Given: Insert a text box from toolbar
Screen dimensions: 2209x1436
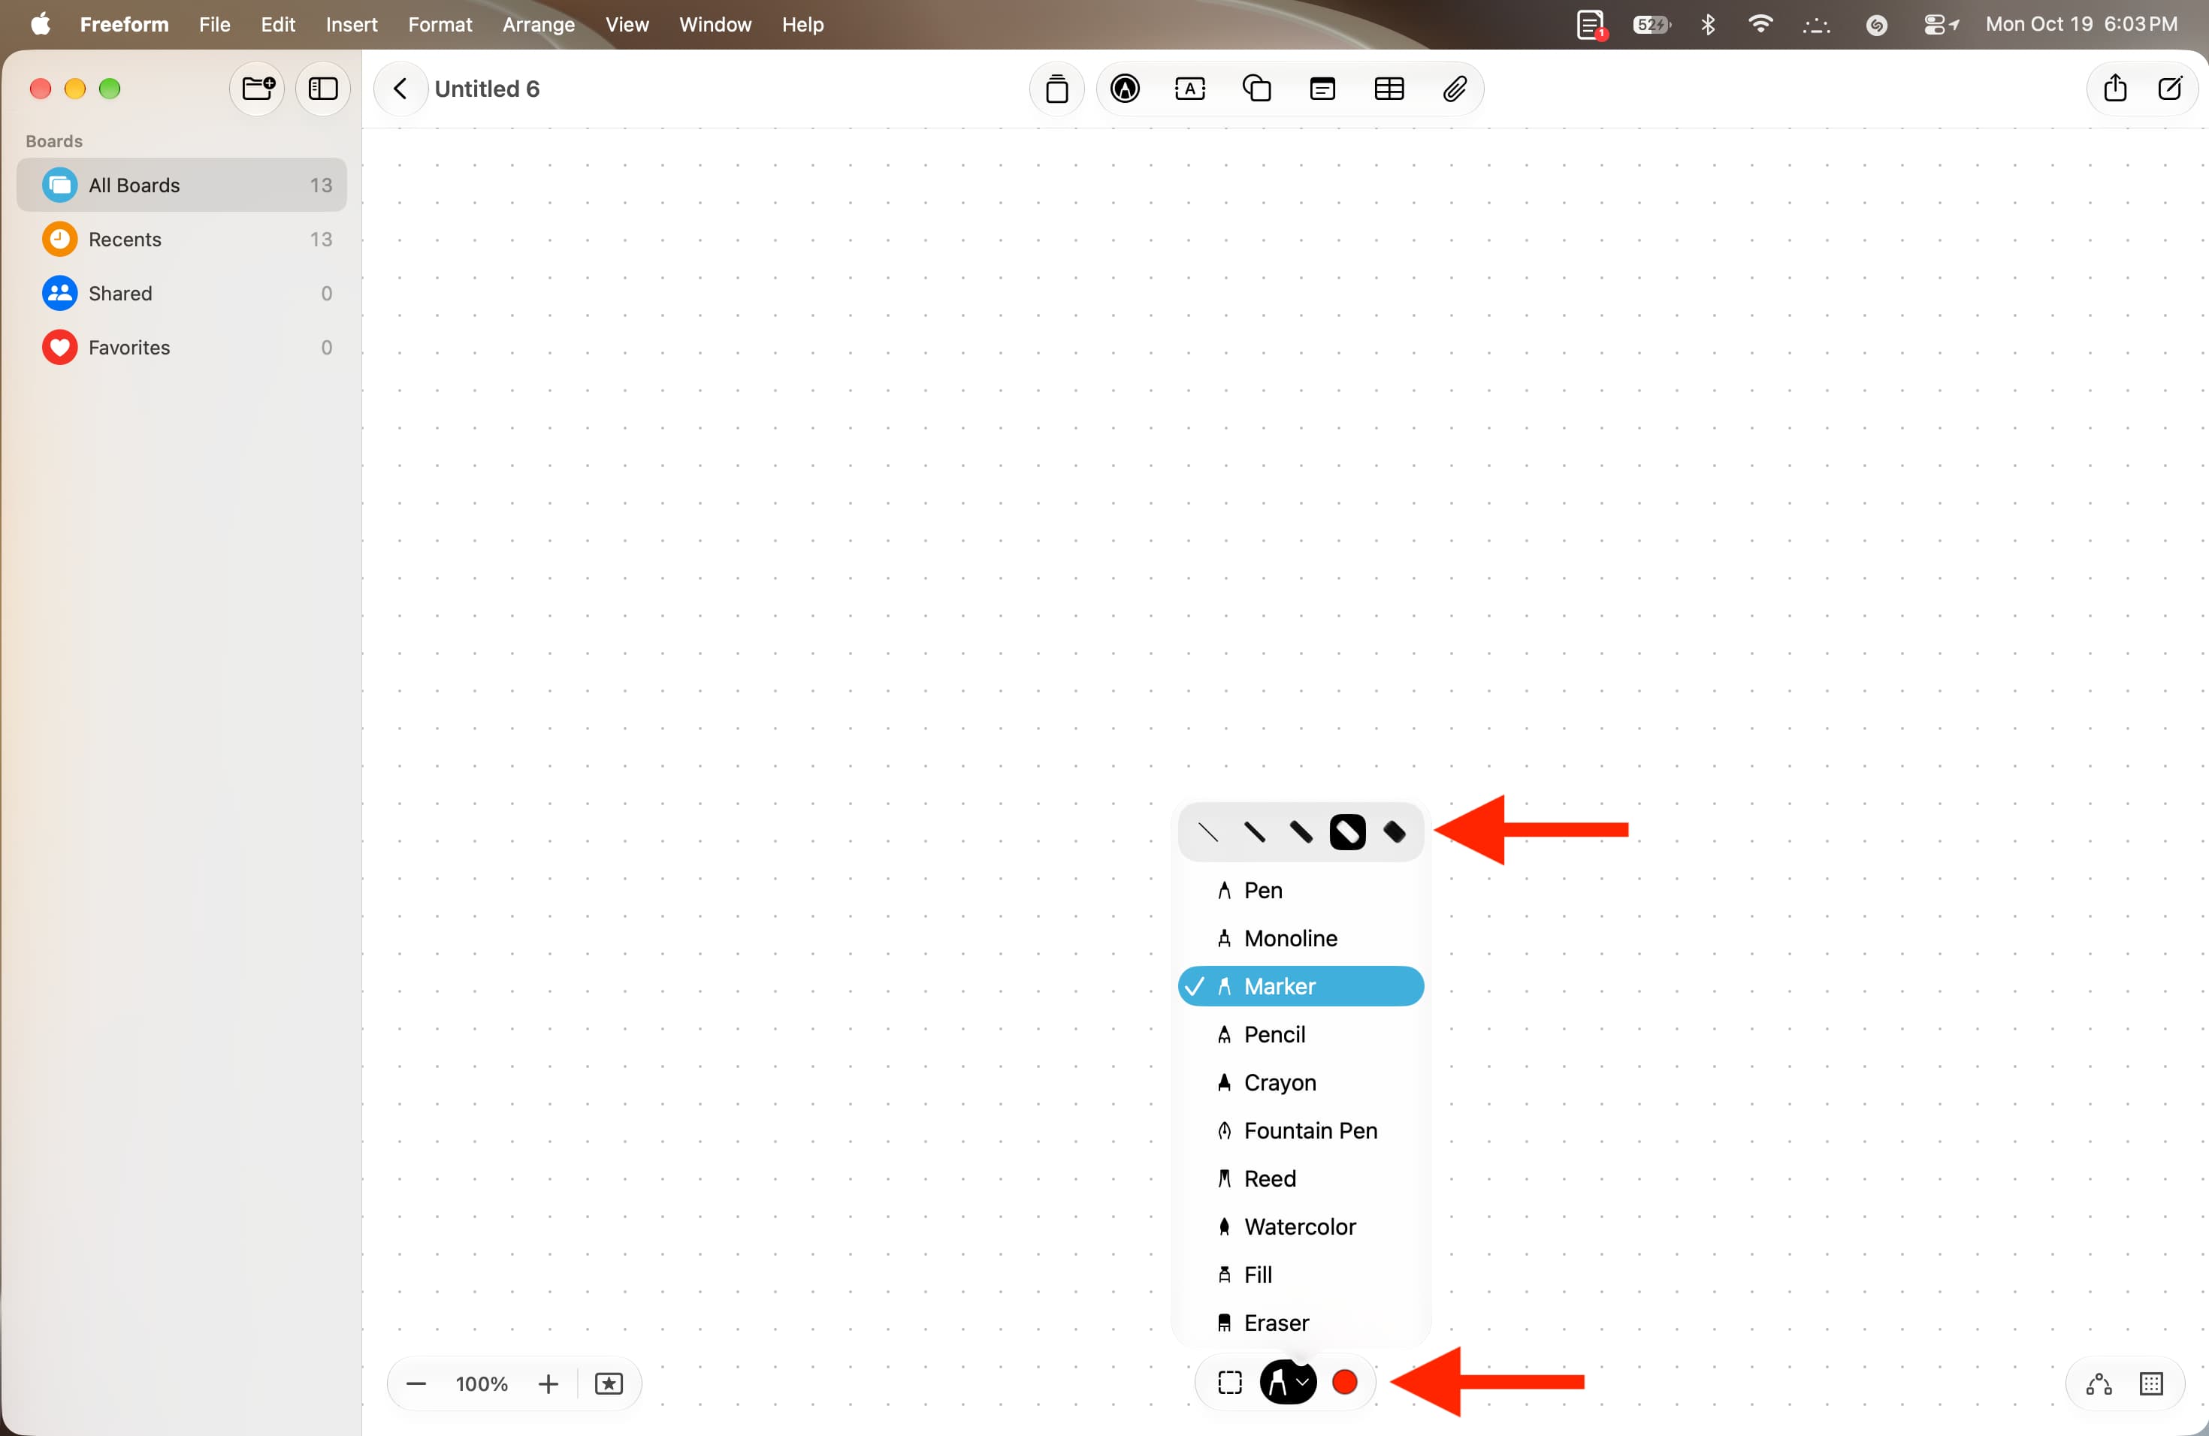Looking at the screenshot, I should click(1190, 89).
